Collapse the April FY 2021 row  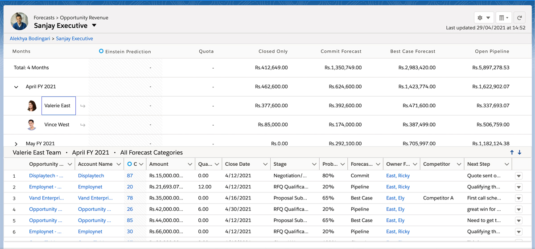pyautogui.click(x=16, y=87)
